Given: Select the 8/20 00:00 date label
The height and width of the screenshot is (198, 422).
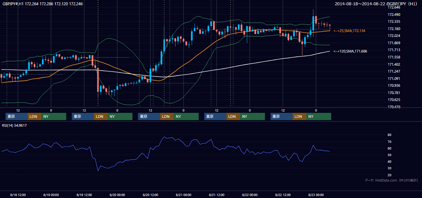Looking at the screenshot, I should click(117, 195).
